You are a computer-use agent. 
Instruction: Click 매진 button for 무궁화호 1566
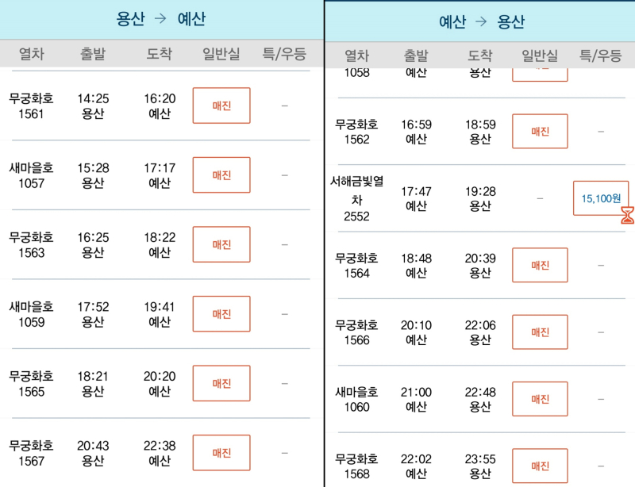[540, 332]
